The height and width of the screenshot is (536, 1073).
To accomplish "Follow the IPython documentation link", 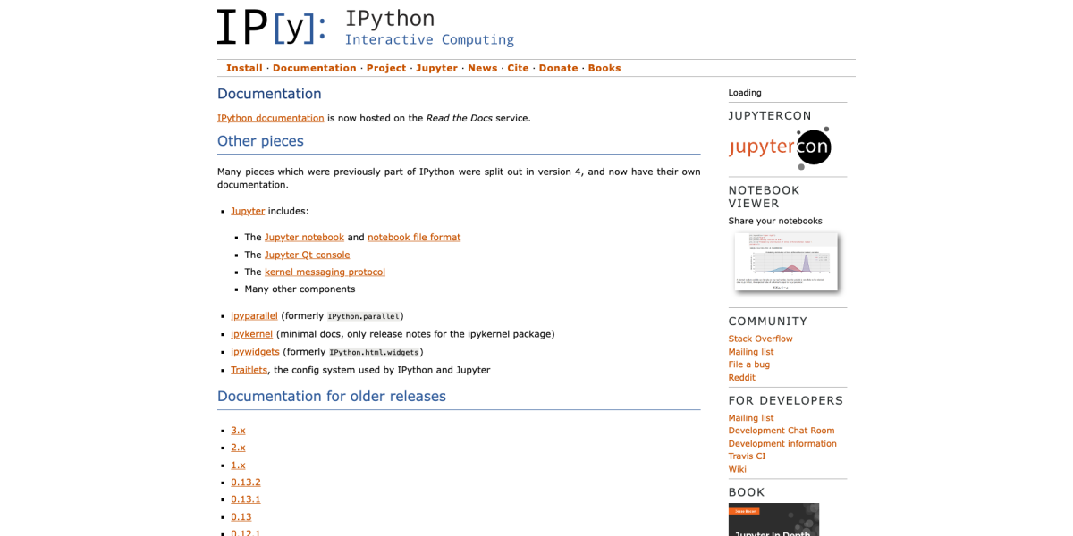I will coord(270,117).
